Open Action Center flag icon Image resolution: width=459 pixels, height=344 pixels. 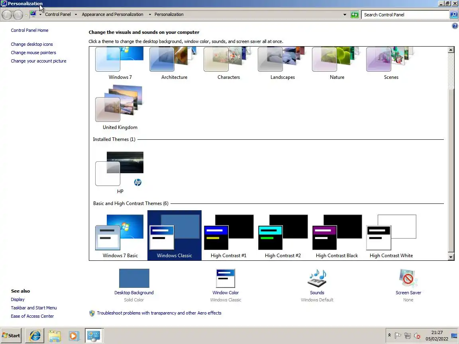click(398, 336)
